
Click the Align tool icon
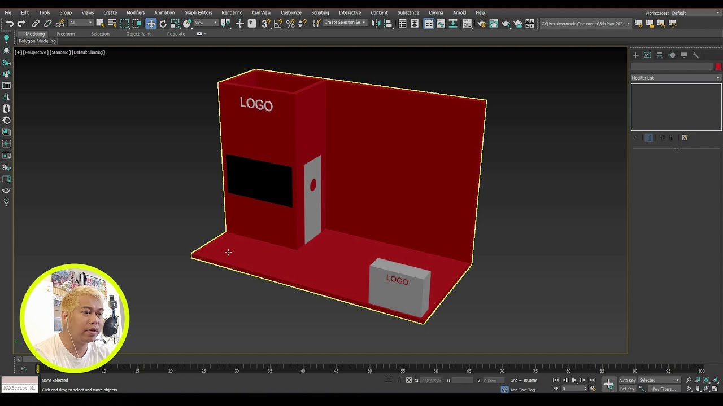387,23
